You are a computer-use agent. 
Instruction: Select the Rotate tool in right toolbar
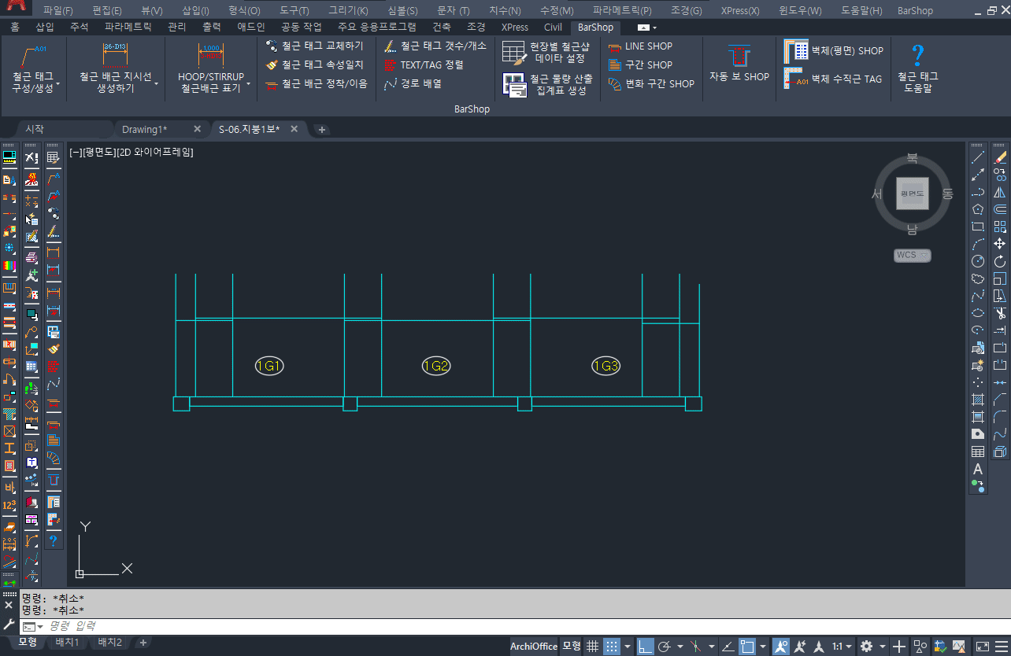pos(1000,261)
